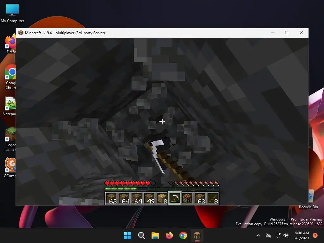
Task: Open the OneDrive cloud tray icon
Action: click(268, 235)
